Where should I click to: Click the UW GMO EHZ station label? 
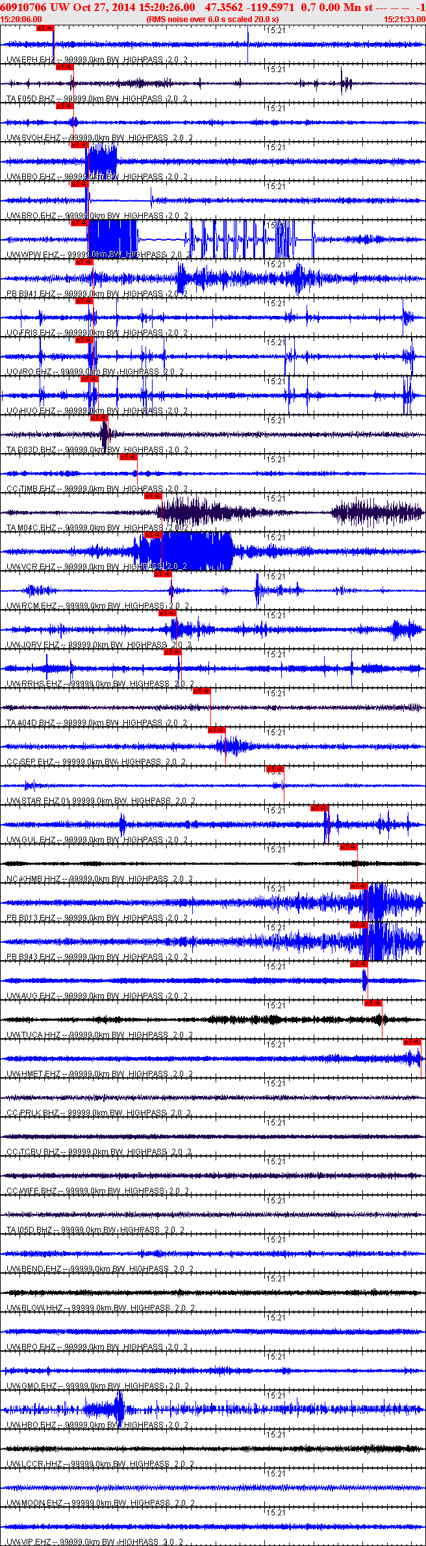tap(32, 1386)
